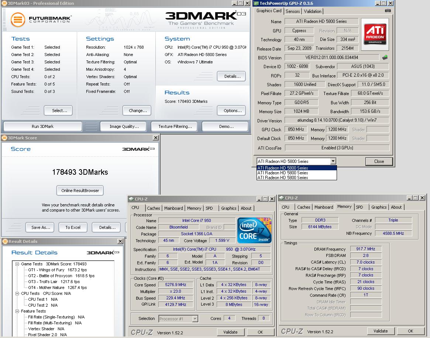Click To Excel button
The width and height of the screenshot is (430, 338).
point(73,227)
